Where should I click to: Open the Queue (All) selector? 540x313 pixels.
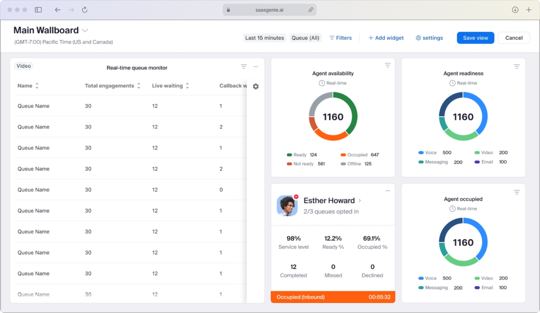(x=306, y=37)
